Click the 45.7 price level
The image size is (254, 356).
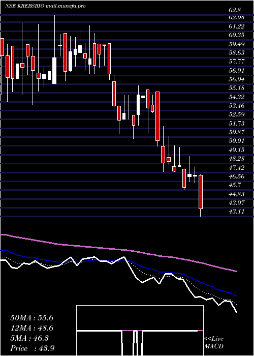[235, 185]
